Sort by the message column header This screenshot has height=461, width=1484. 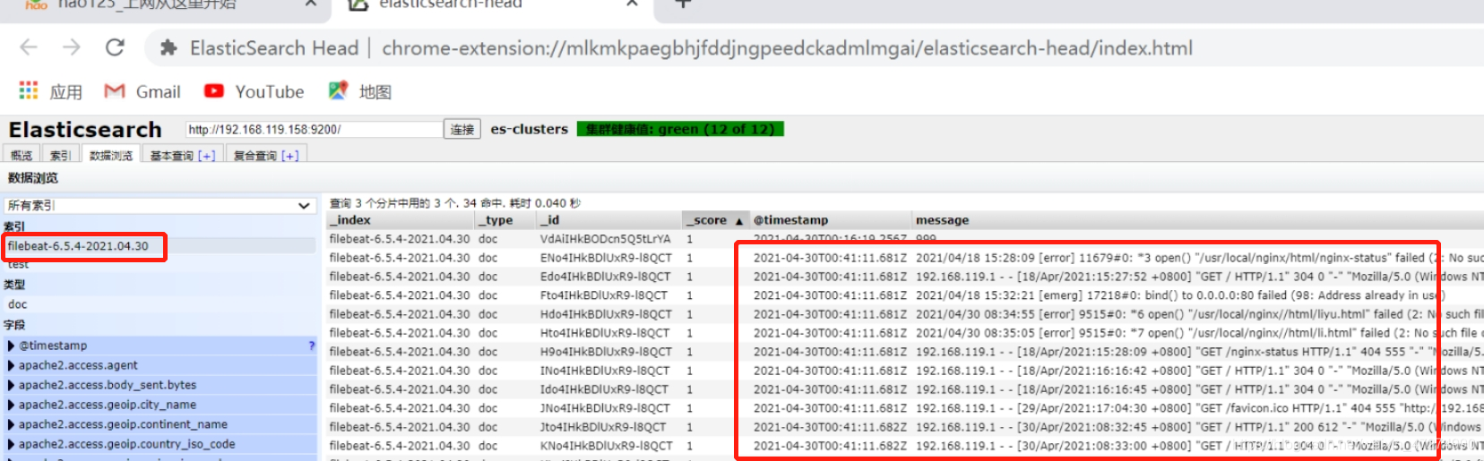click(x=1197, y=220)
